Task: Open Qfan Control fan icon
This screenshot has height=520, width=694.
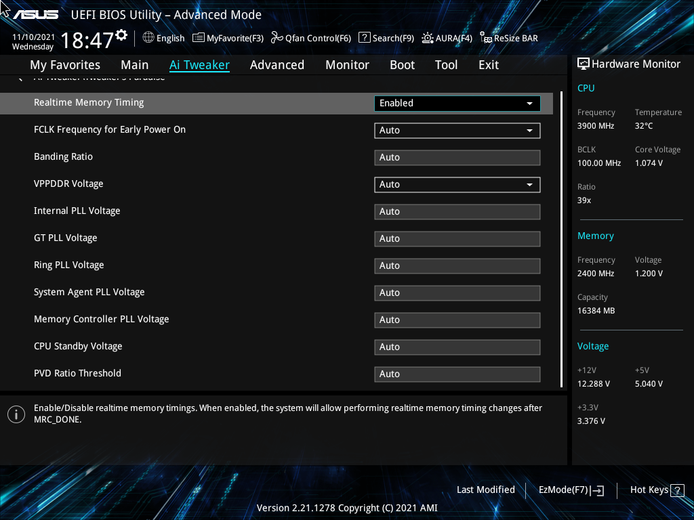Action: pos(277,38)
